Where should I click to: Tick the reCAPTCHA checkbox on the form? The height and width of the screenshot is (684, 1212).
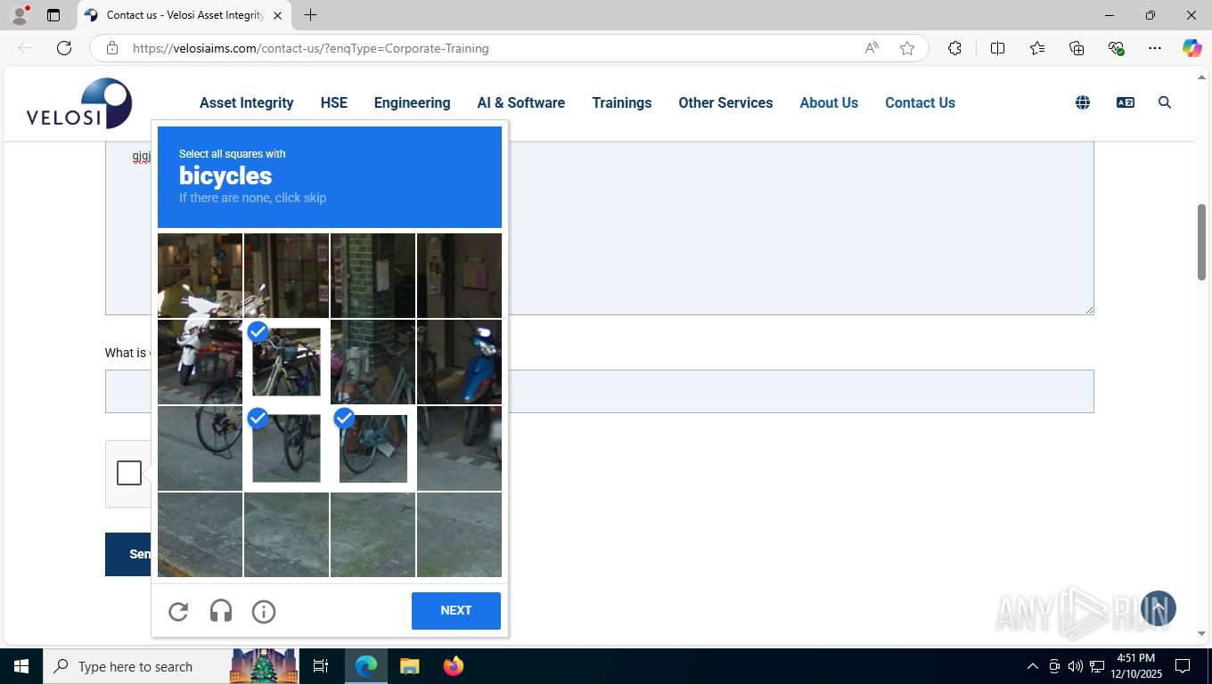(x=129, y=473)
